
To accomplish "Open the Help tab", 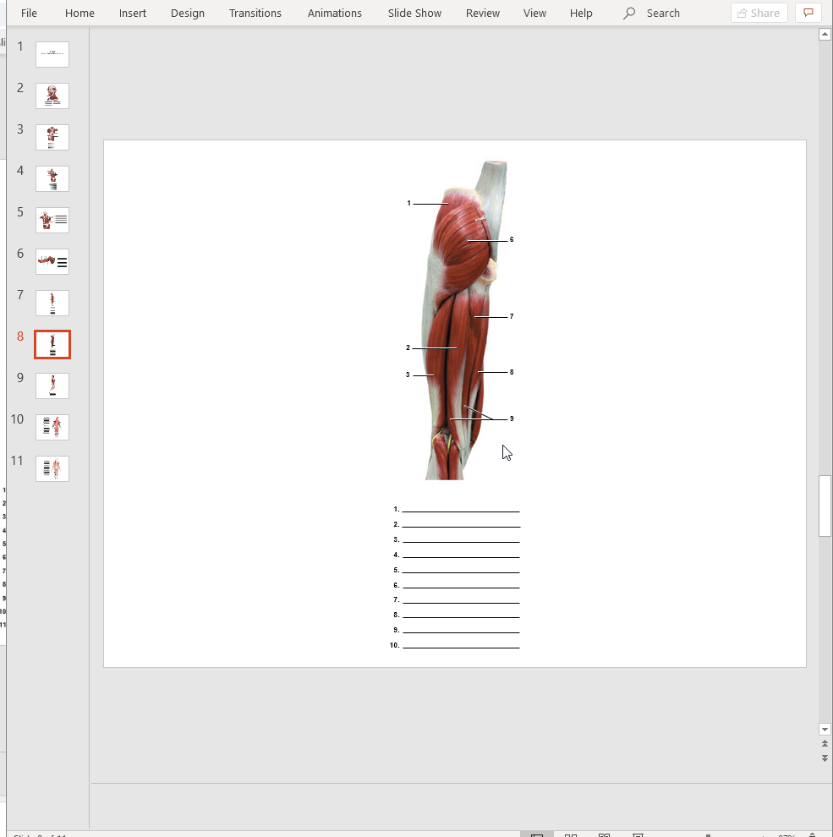I will pos(581,13).
